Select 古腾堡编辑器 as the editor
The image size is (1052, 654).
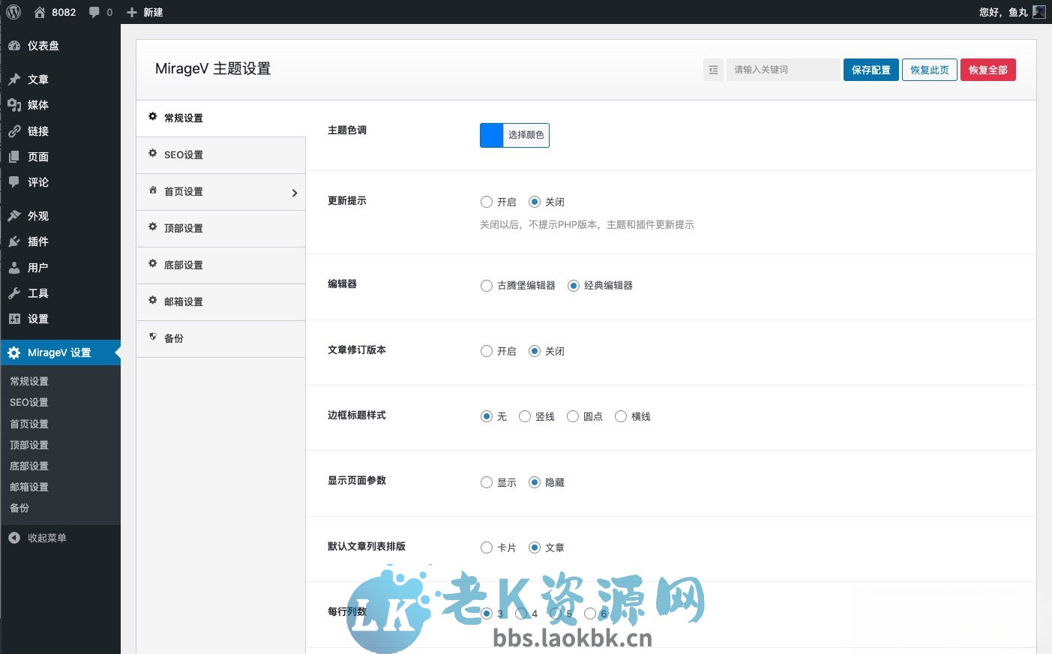(487, 286)
